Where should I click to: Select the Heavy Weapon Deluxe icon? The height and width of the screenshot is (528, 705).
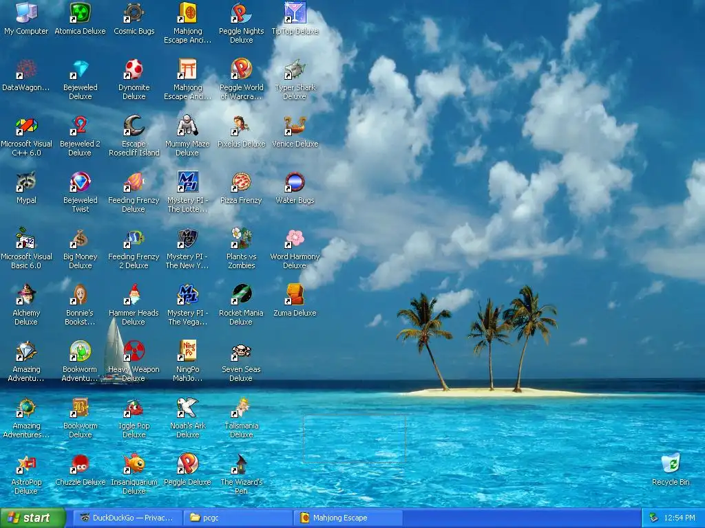click(x=134, y=351)
